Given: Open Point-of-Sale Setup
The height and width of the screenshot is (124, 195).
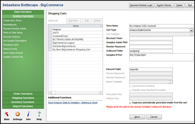Looking at the screenshot, I should [13, 33].
